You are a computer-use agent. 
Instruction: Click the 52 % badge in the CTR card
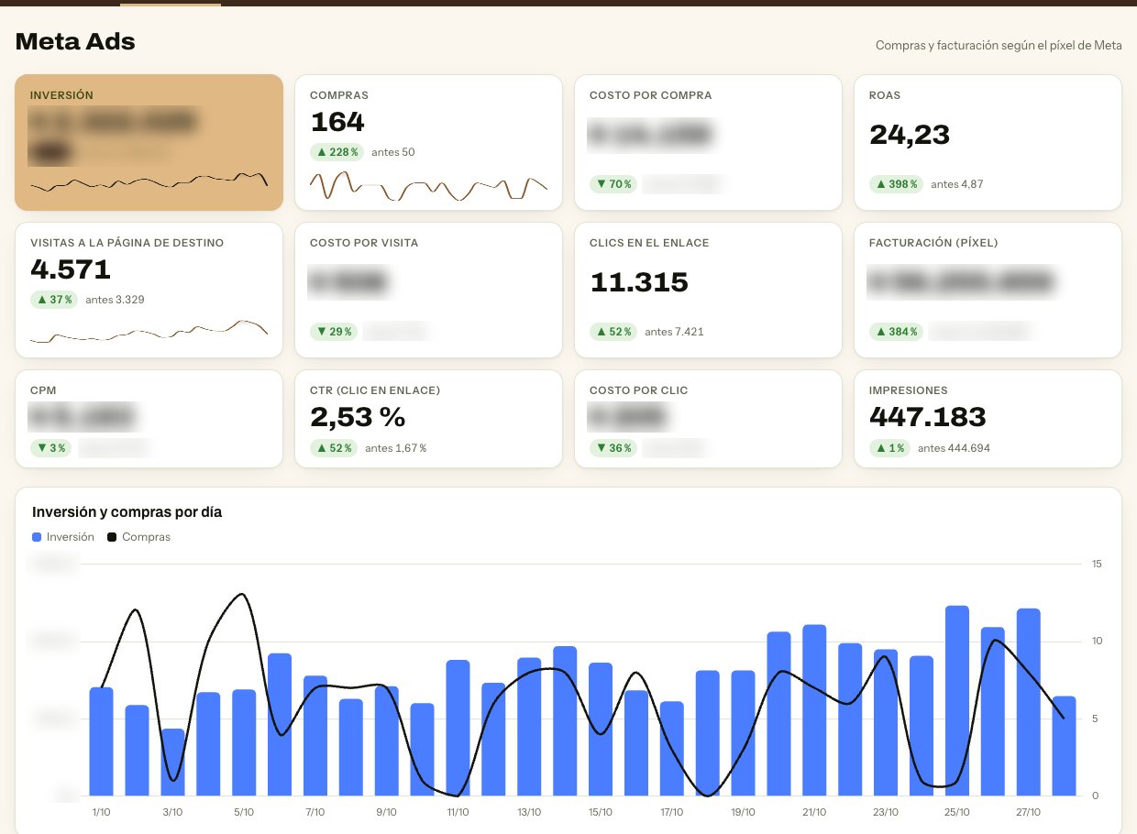tap(334, 448)
